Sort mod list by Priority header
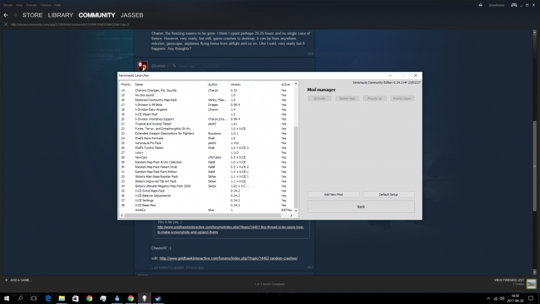 tap(126, 84)
